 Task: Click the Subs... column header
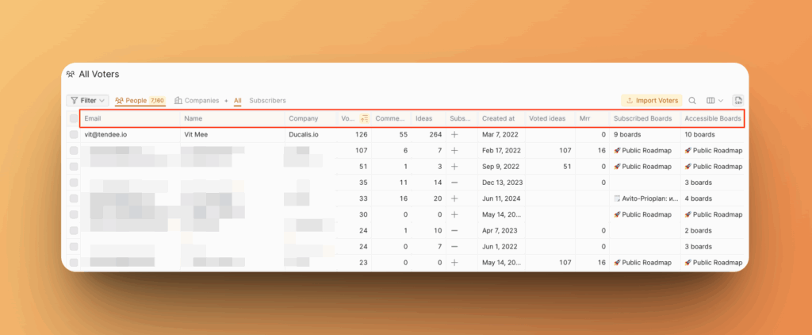(462, 119)
